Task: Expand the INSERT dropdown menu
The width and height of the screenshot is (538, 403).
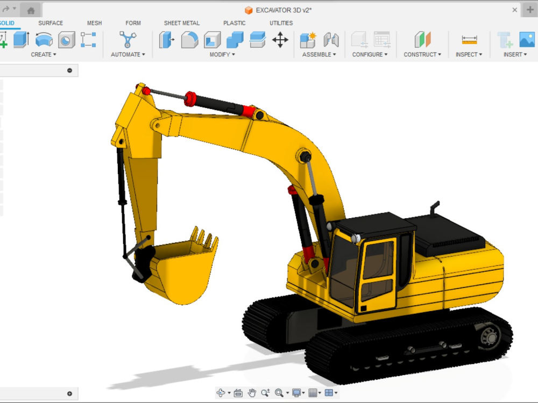Action: coord(514,54)
